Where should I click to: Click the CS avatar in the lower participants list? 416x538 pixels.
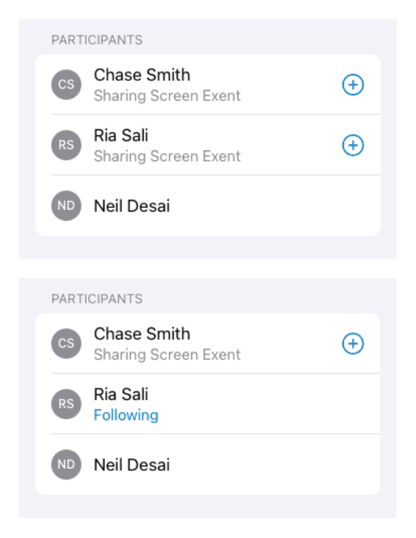pyautogui.click(x=66, y=343)
